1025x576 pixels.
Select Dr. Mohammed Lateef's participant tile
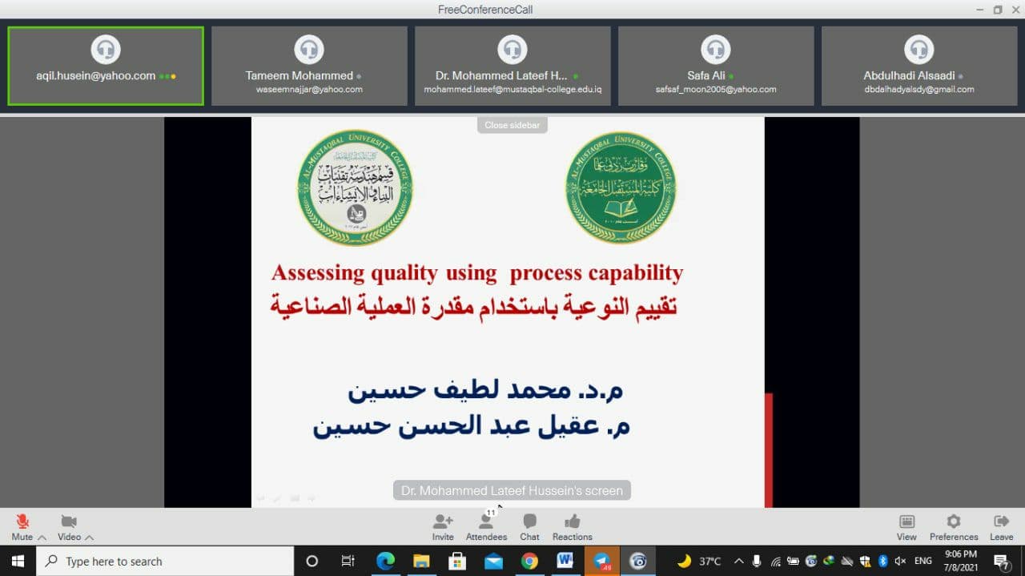tap(512, 66)
